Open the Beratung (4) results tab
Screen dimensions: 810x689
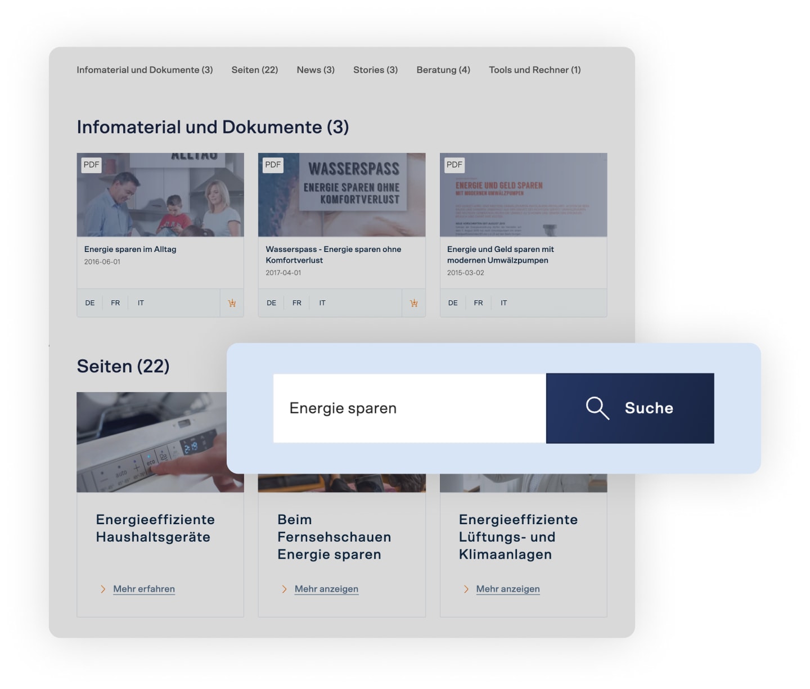pos(443,70)
